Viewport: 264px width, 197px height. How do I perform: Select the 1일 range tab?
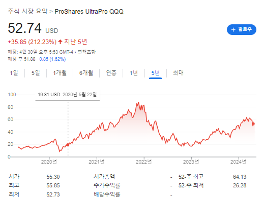click(x=14, y=73)
